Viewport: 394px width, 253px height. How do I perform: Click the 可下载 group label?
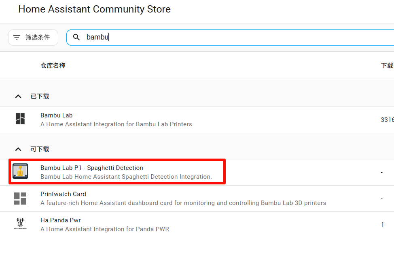(40, 149)
